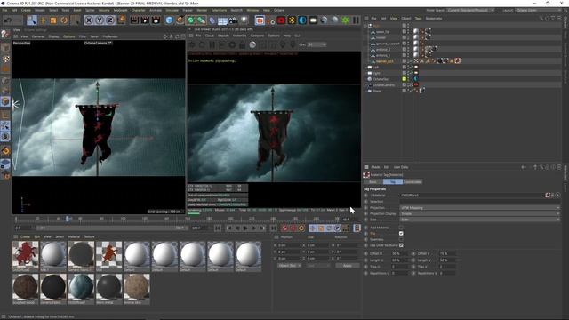Select the OctaneCamera object

[383, 85]
